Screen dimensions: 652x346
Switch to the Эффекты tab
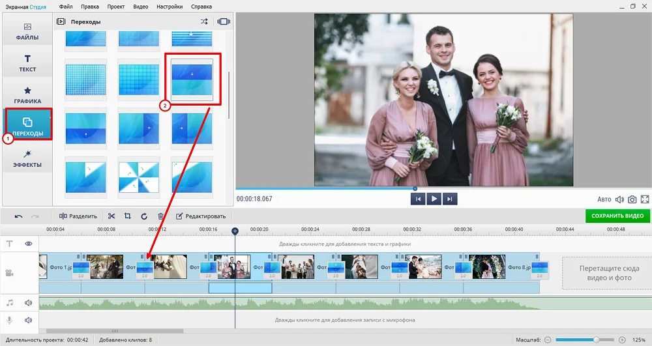27,160
